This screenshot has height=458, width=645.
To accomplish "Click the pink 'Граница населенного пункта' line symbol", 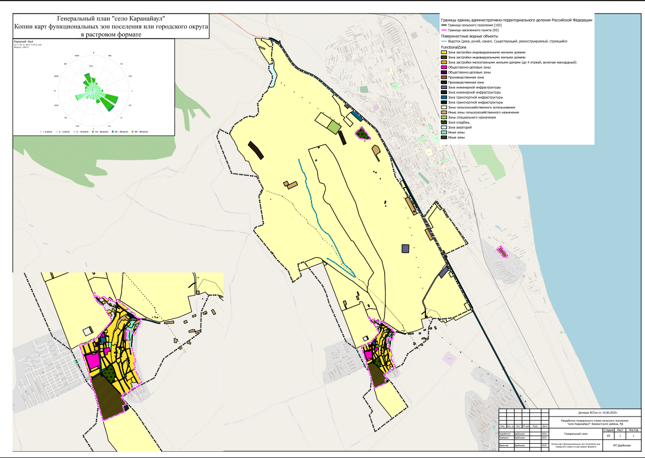I will coord(444,30).
